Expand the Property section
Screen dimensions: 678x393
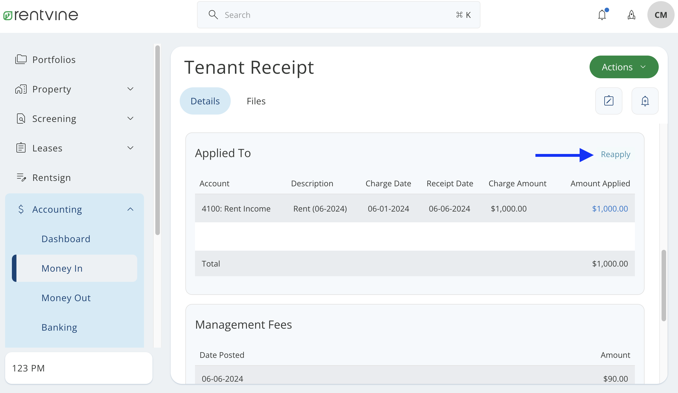pyautogui.click(x=130, y=89)
